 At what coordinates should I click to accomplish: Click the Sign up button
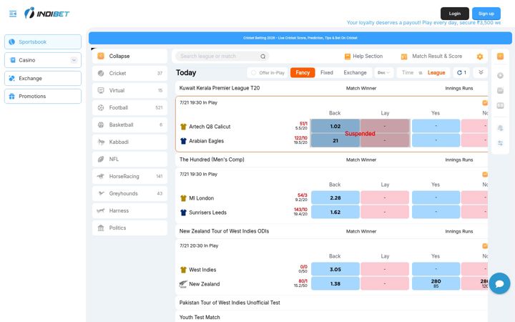[486, 14]
